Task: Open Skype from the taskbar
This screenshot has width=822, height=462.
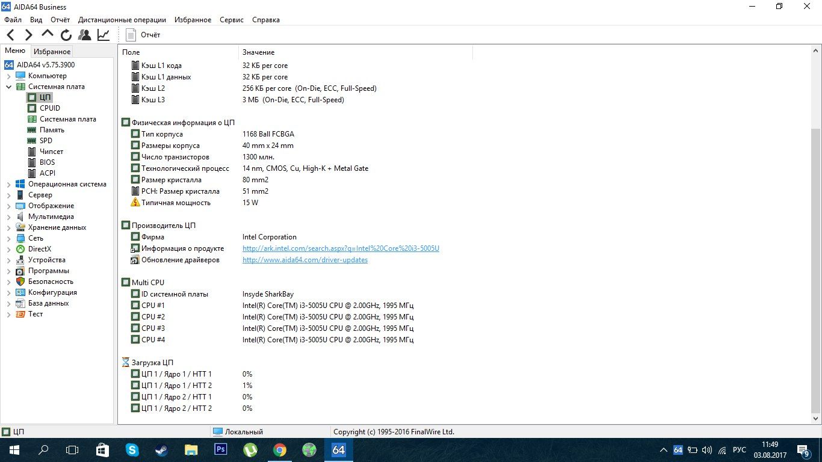Action: [x=132, y=450]
